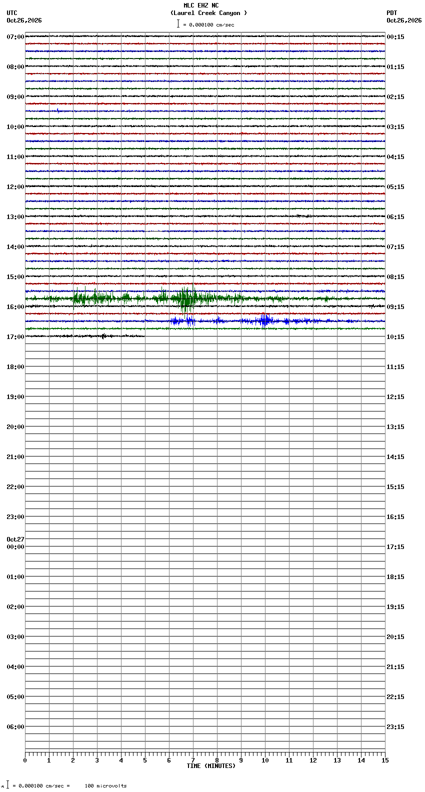The width and height of the screenshot is (425, 792).
Task: Click the '01:15' PDT time label
Action: pyautogui.click(x=395, y=67)
